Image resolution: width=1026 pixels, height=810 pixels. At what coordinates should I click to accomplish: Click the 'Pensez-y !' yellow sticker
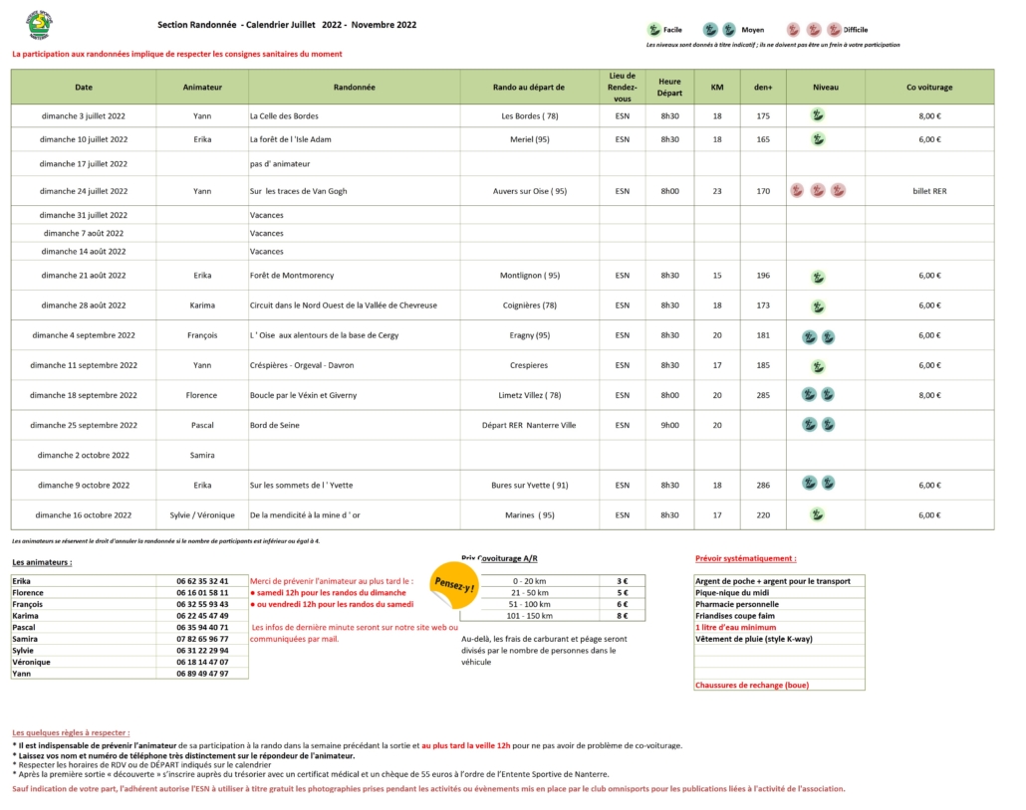pos(454,584)
